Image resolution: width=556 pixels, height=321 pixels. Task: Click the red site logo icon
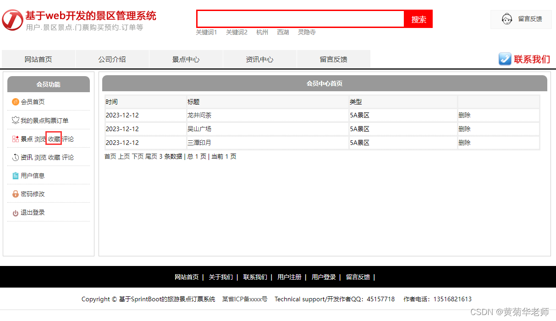(12, 20)
